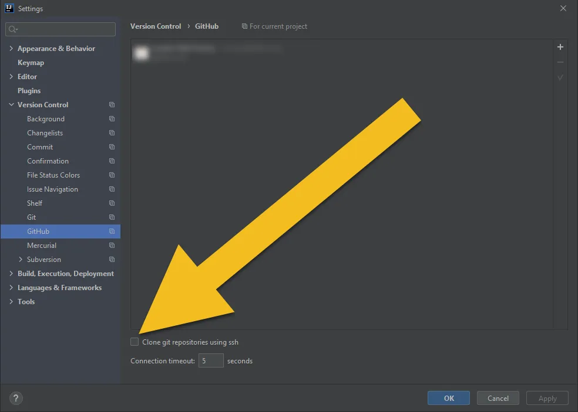Open the Shelf settings item

(x=35, y=203)
